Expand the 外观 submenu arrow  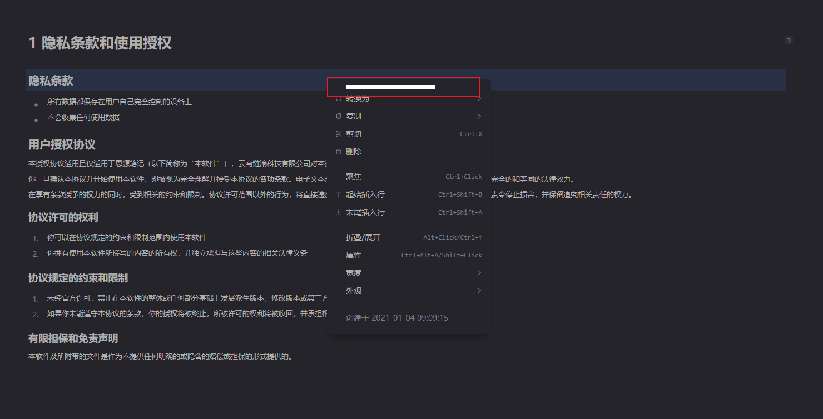coord(479,291)
